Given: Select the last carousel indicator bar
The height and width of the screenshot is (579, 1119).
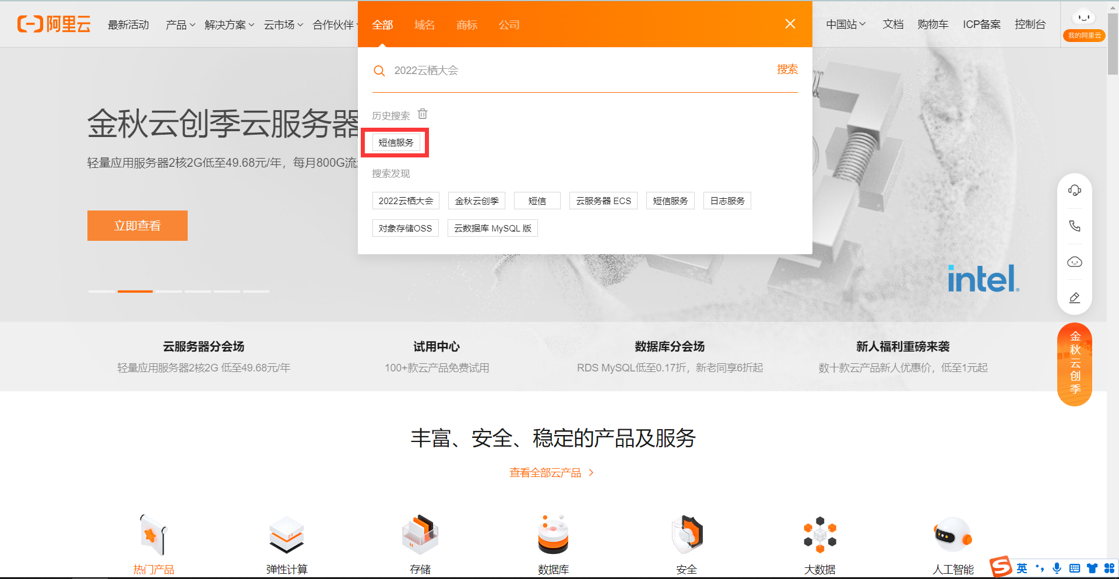Looking at the screenshot, I should pyautogui.click(x=256, y=291).
